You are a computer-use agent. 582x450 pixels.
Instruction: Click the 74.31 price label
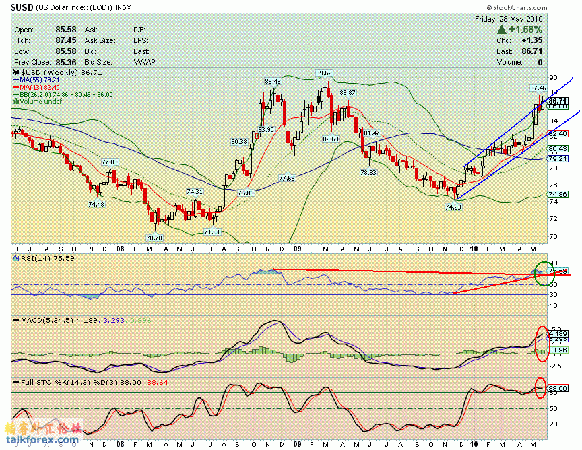195,191
